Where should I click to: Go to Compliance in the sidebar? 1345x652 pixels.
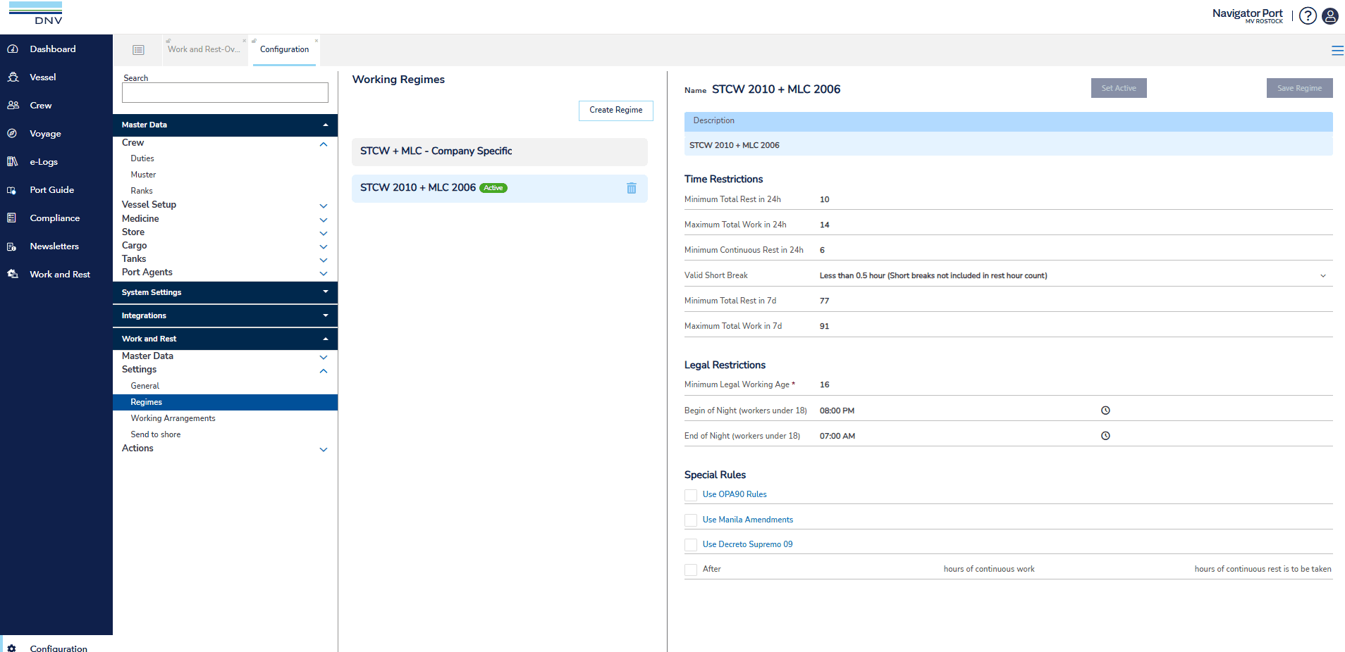point(54,218)
